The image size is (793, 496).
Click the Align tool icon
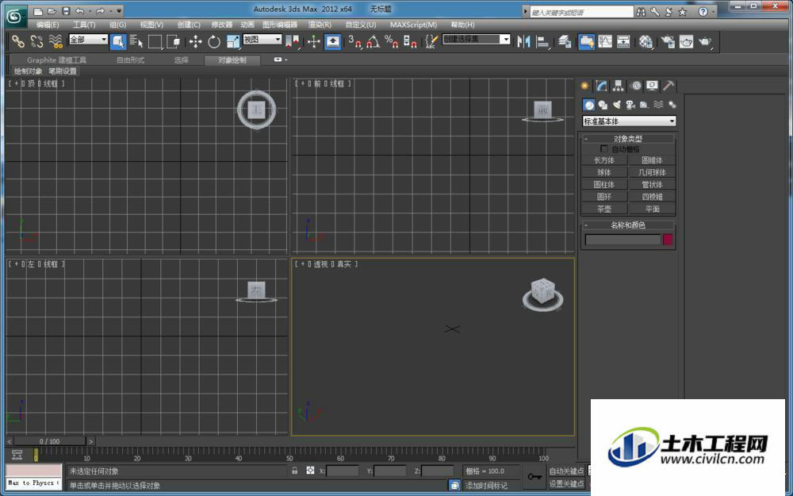click(542, 41)
